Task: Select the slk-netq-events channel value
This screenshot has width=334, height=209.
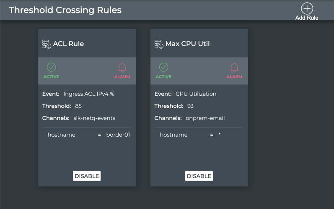Action: pyautogui.click(x=94, y=118)
